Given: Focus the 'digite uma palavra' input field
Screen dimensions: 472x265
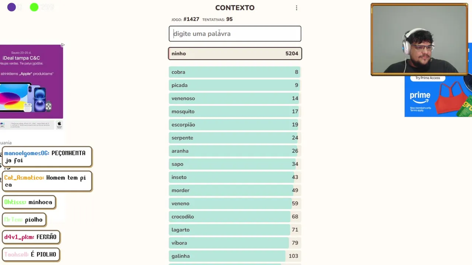Looking at the screenshot, I should tap(235, 33).
